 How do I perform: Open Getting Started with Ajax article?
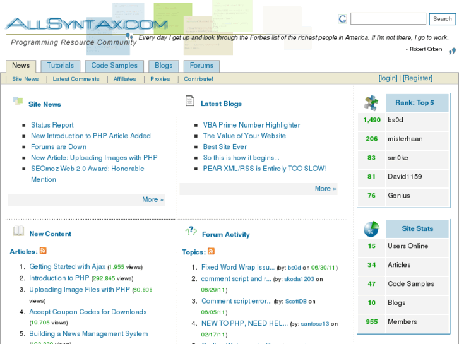pyautogui.click(x=68, y=267)
